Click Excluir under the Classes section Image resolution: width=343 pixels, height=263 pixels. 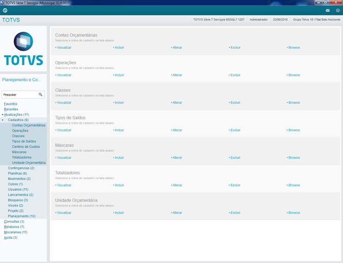tap(235, 103)
